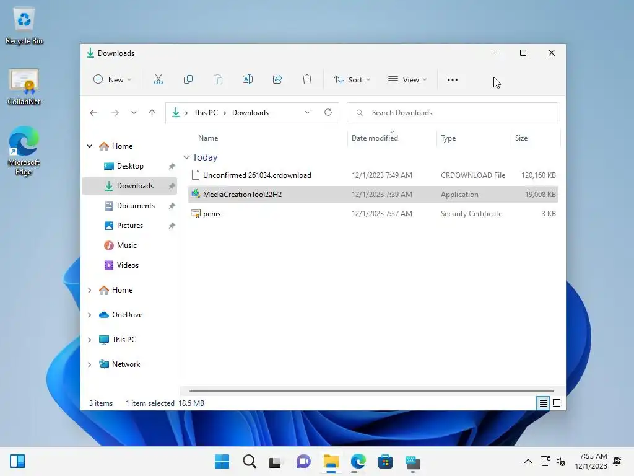Image resolution: width=634 pixels, height=476 pixels.
Task: Click the Delete trash can icon
Action: click(x=307, y=80)
